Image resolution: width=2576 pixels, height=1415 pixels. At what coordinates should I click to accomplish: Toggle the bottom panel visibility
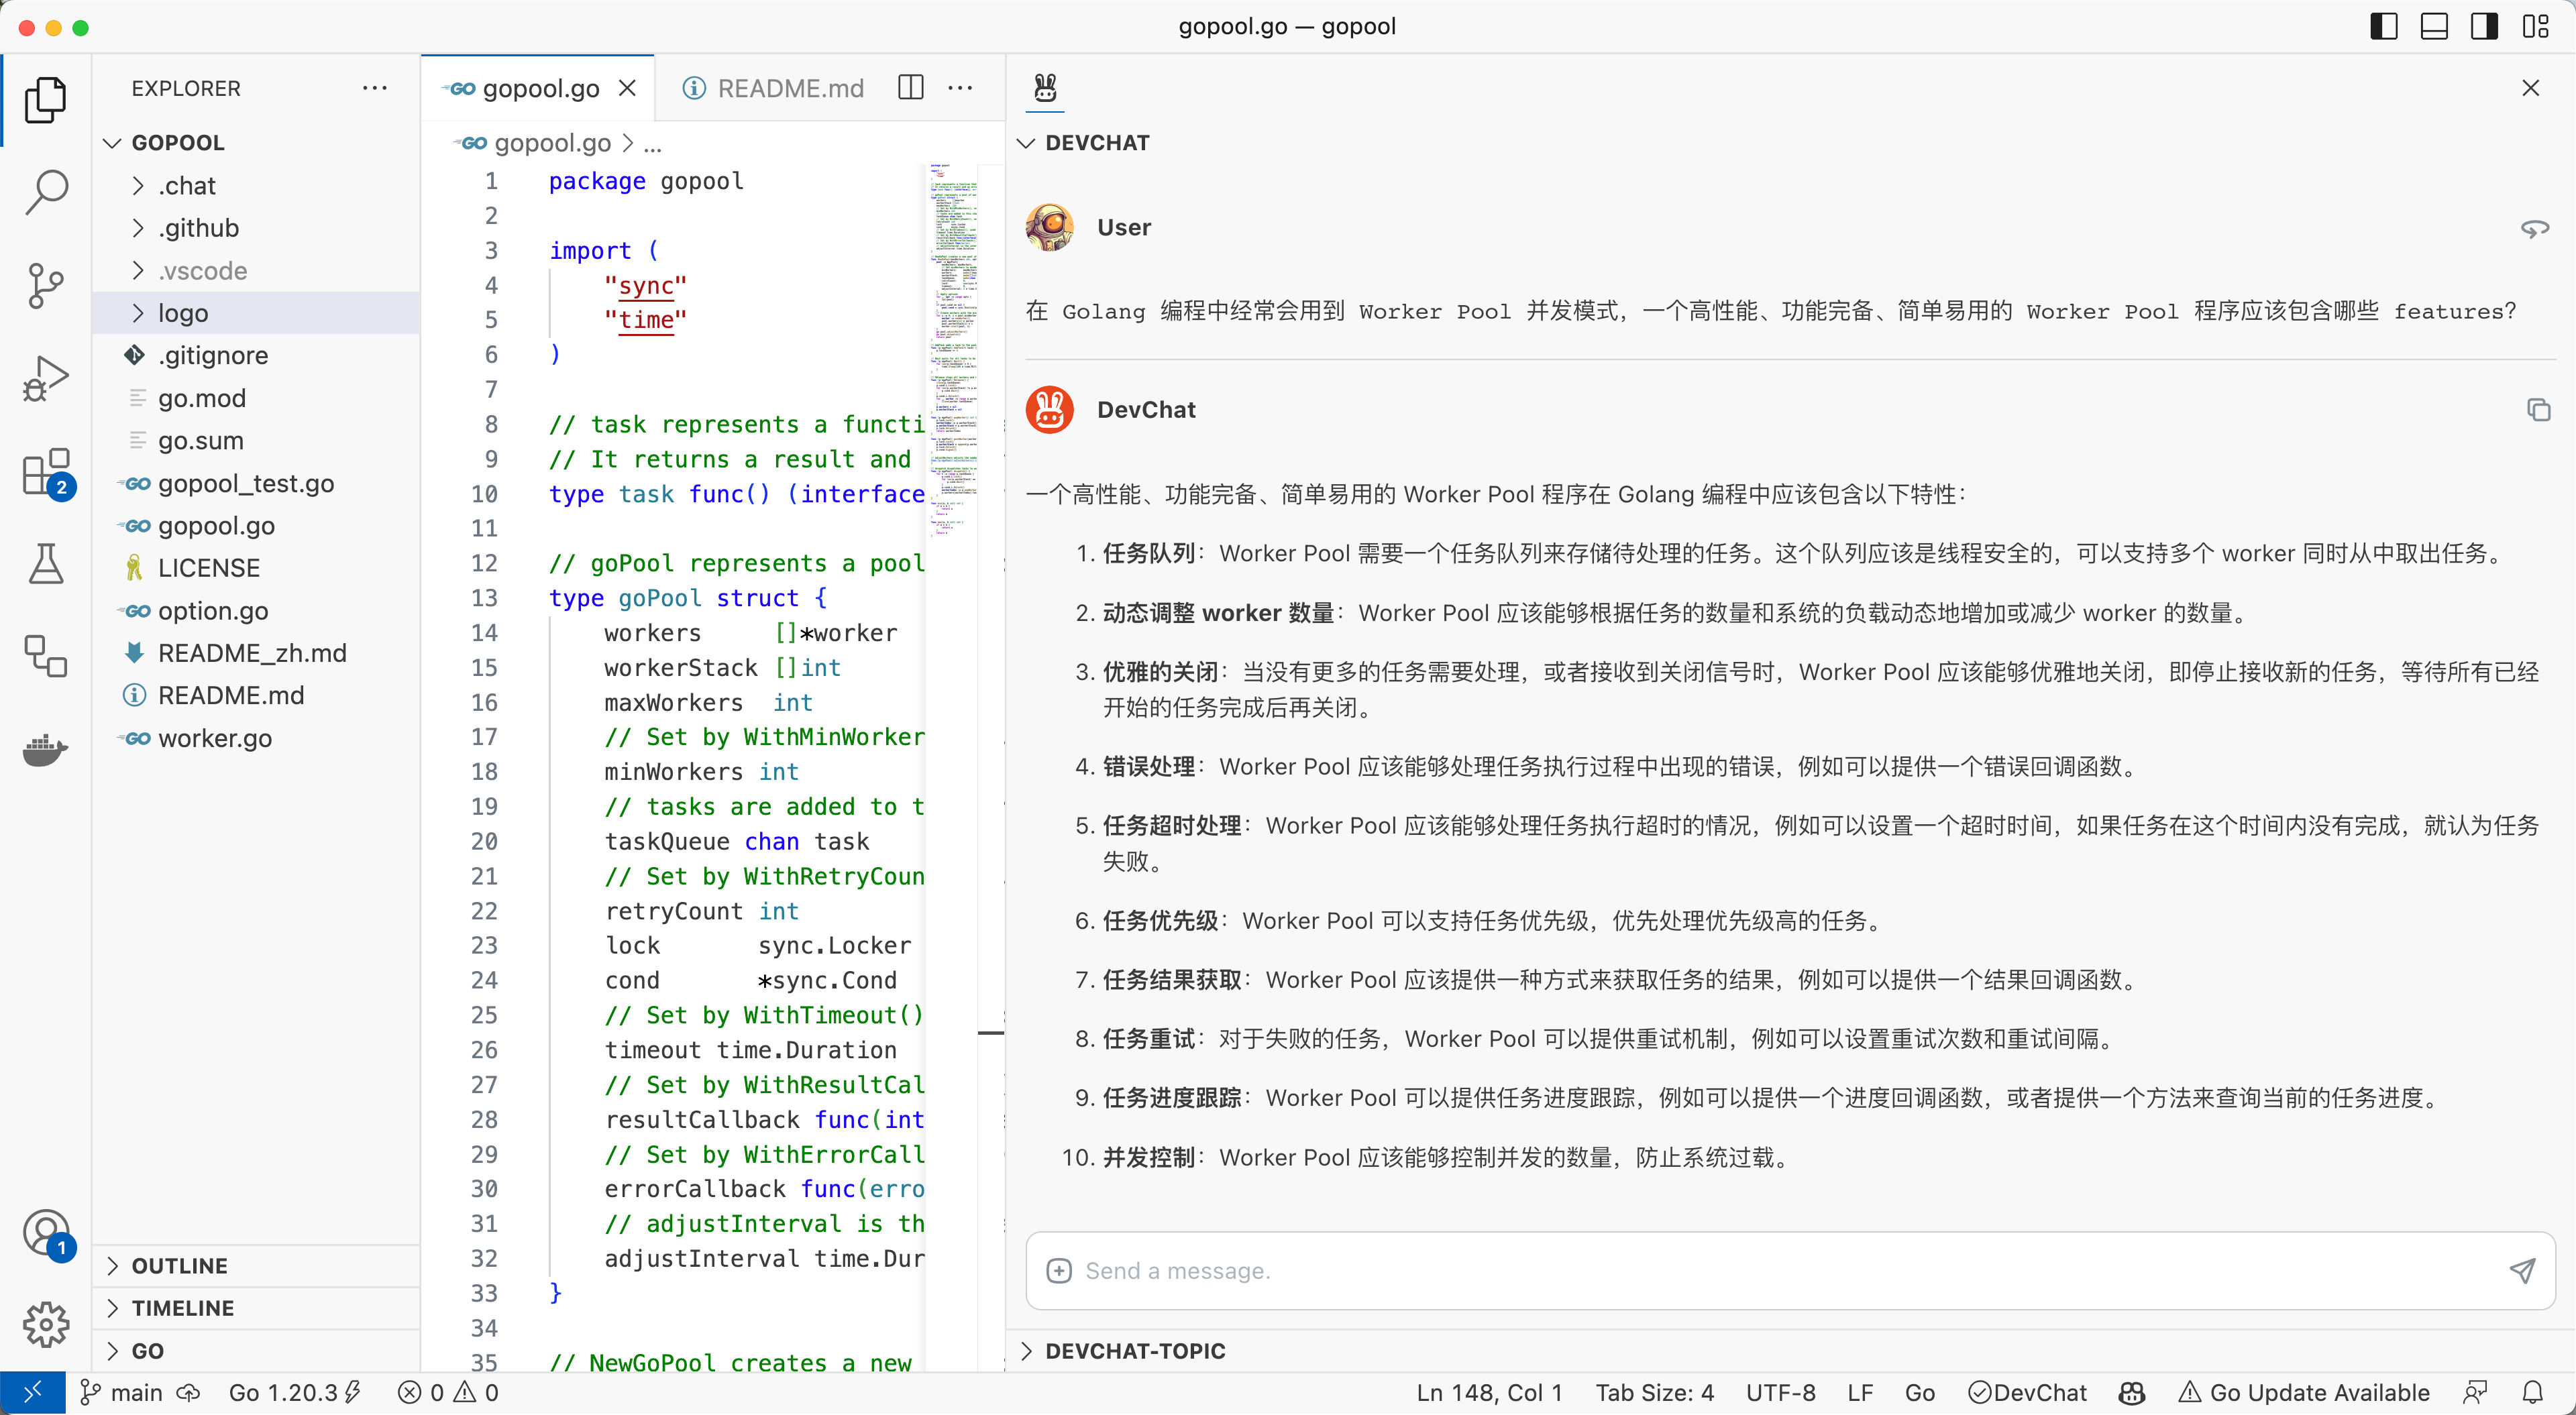click(2434, 26)
